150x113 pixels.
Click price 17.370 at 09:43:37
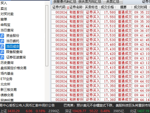point(110,77)
